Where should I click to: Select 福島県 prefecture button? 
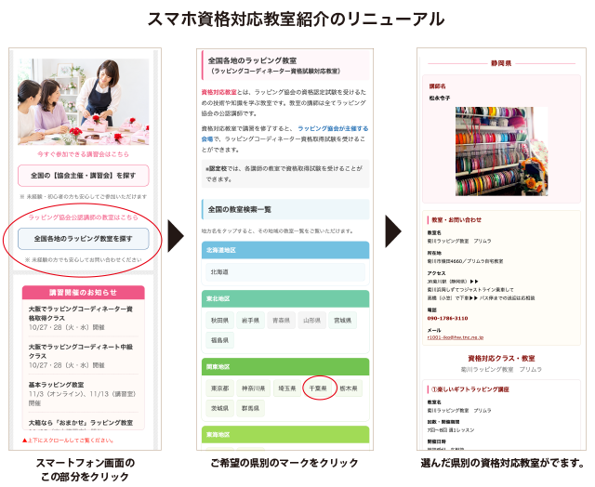tap(220, 340)
